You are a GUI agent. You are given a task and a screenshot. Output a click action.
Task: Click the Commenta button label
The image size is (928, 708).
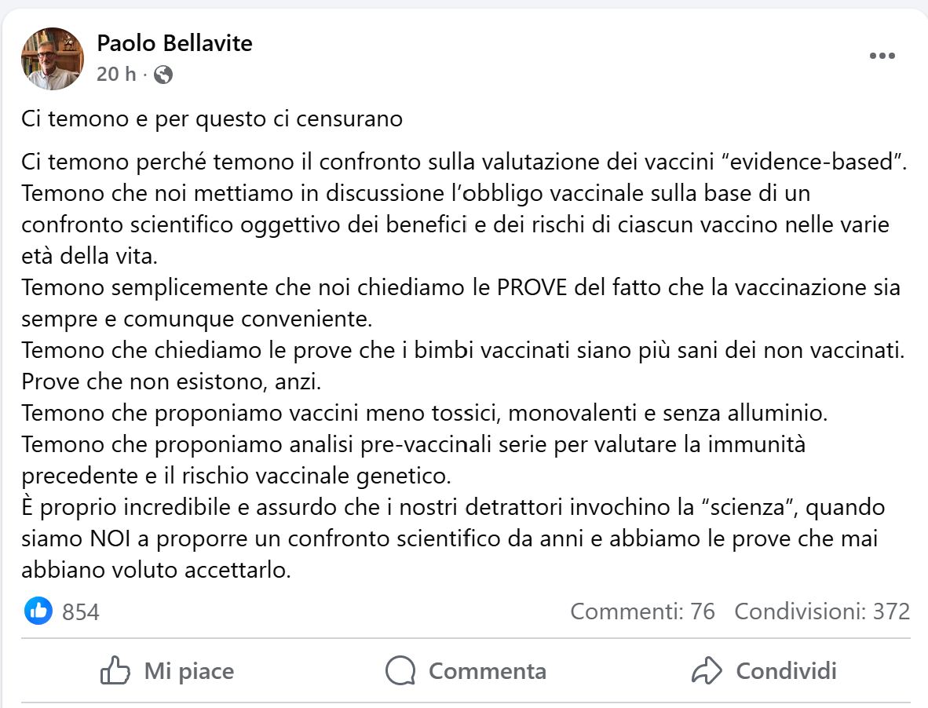pyautogui.click(x=487, y=671)
